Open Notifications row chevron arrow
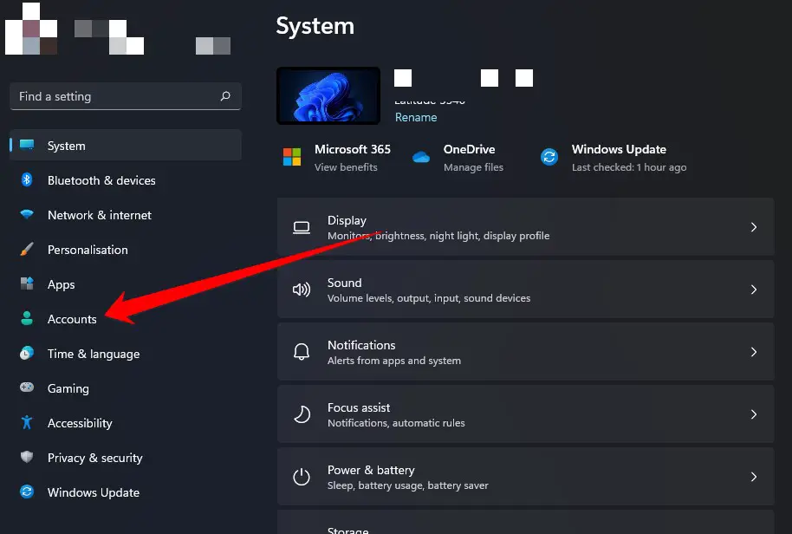792x534 pixels. (x=754, y=352)
